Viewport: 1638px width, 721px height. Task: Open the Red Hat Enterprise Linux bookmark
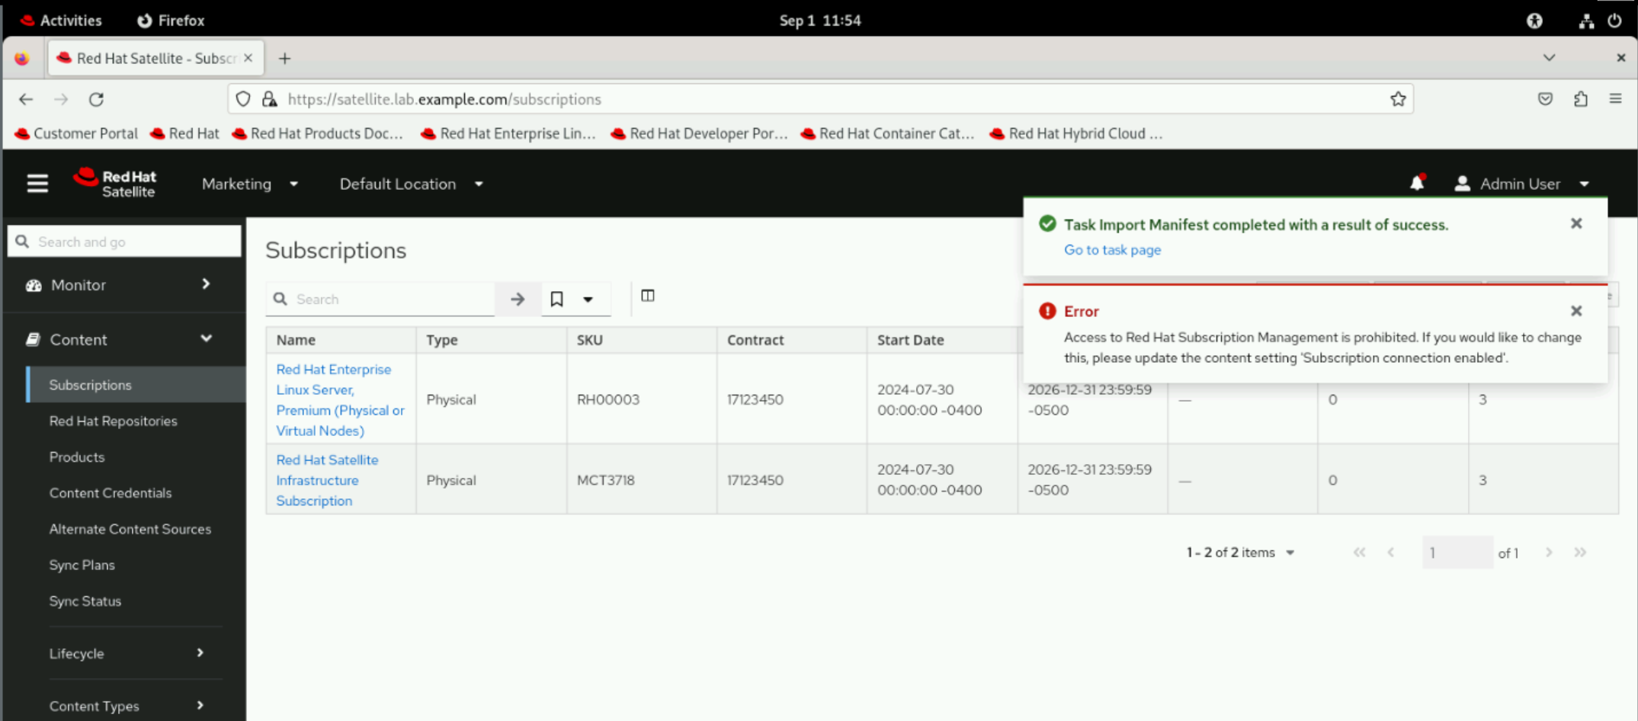click(508, 133)
